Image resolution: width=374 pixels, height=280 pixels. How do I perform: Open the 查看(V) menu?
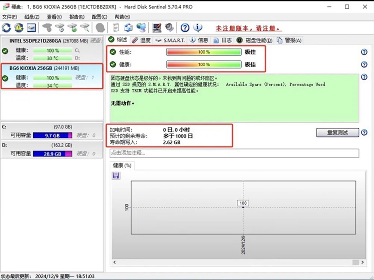[54, 17]
